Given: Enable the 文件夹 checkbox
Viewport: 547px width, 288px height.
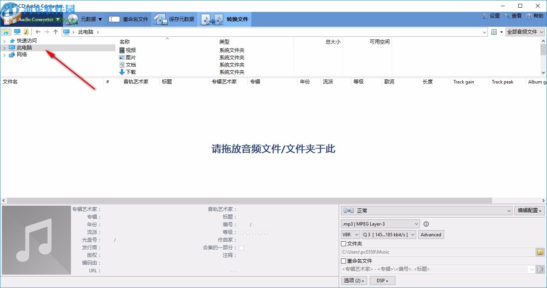Looking at the screenshot, I should (343, 243).
